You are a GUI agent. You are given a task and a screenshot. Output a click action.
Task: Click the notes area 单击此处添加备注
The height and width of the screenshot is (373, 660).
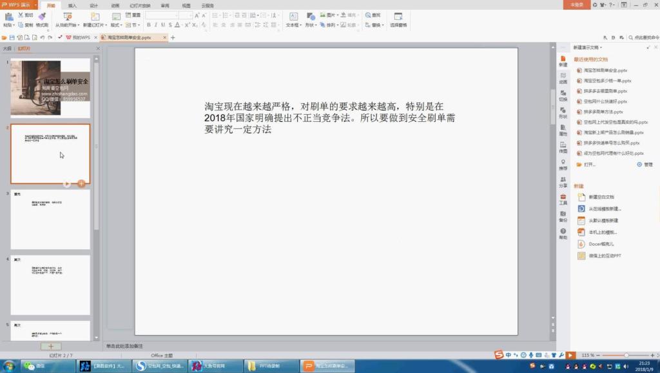coord(124,346)
